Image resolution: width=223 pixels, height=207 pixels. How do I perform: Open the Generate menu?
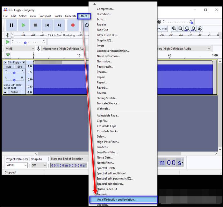[71, 16]
